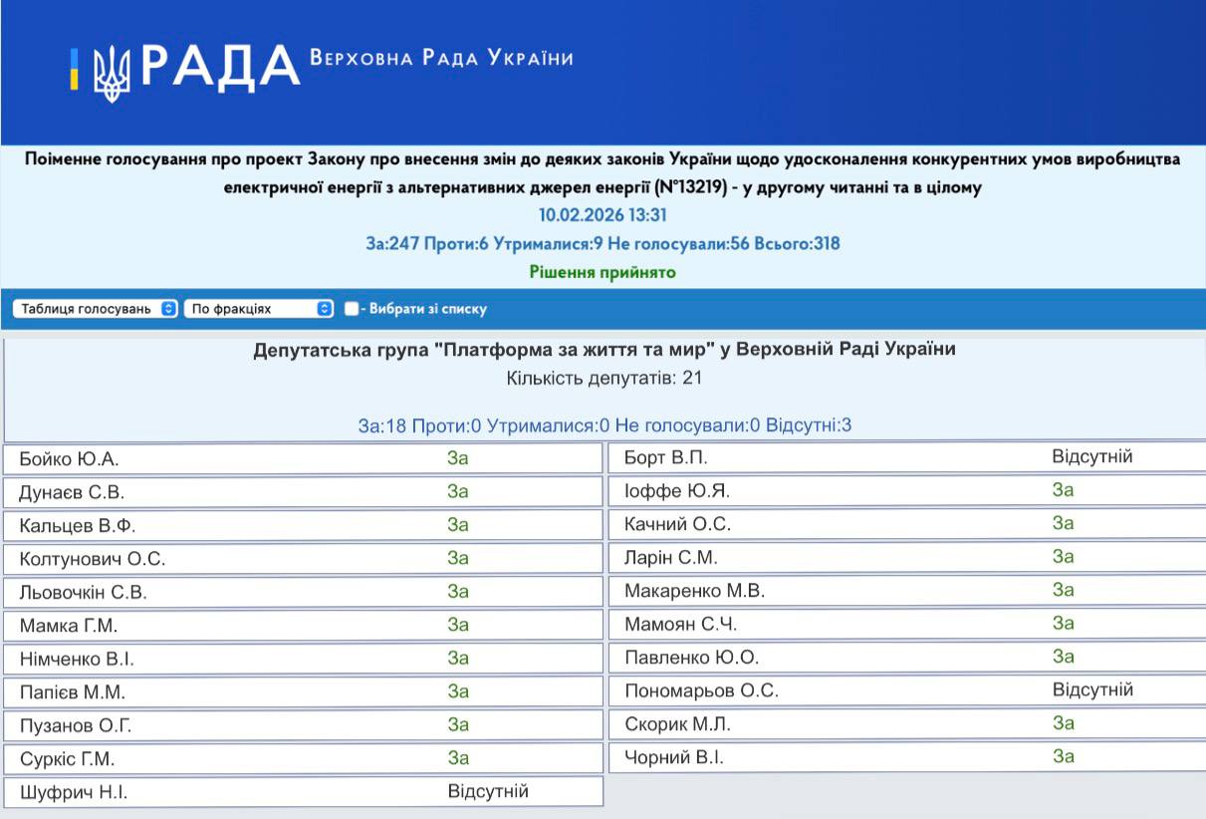Open the Таблиця голосувань dropdown
Viewport: 1206px width, 819px height.
coord(97,309)
